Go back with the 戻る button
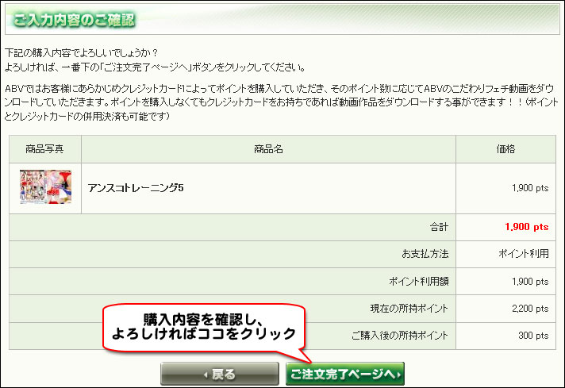Screen dimensions: 565x388 tap(220, 374)
